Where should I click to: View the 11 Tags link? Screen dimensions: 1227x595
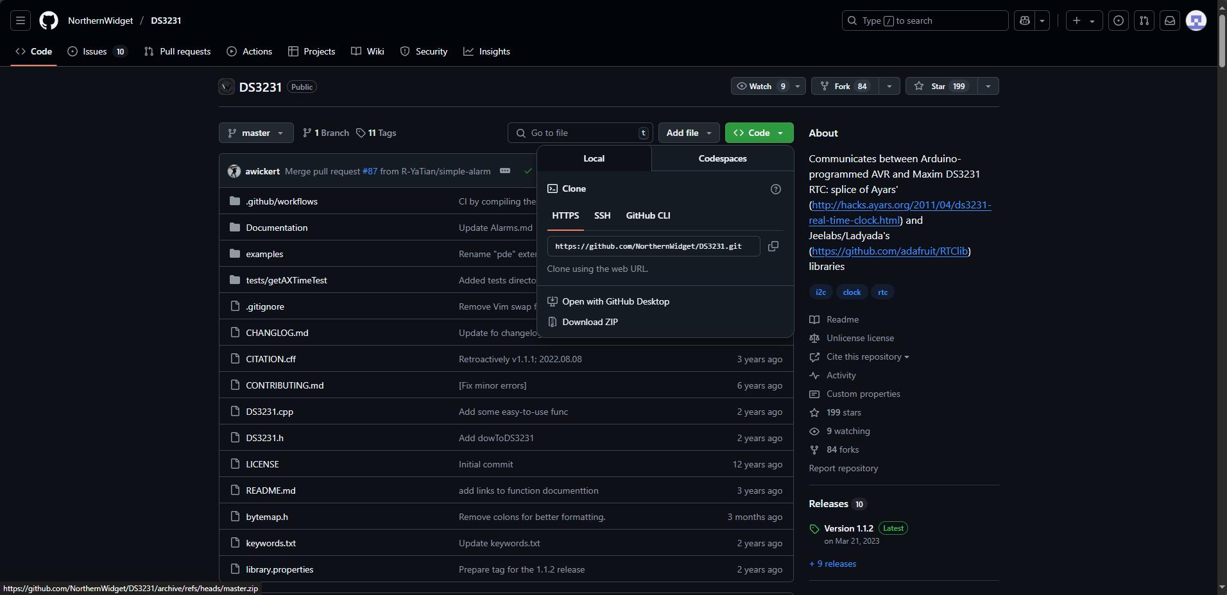(376, 133)
